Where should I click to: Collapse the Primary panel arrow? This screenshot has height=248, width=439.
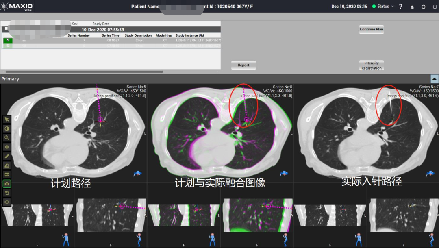point(434,79)
